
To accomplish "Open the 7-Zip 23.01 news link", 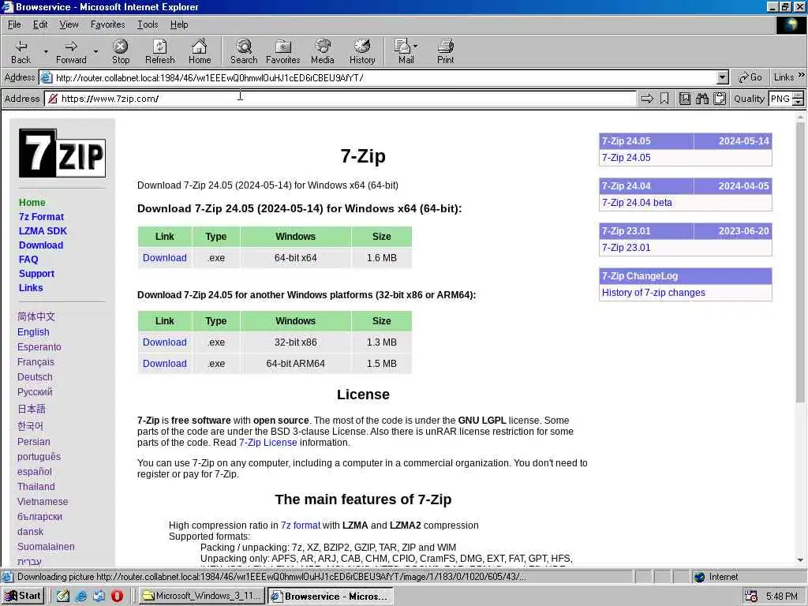I will point(626,247).
